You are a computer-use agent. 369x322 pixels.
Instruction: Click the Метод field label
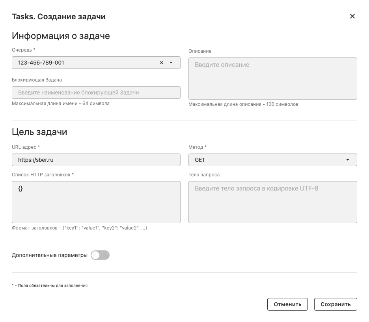point(197,147)
